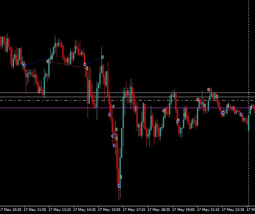The image size is (255, 214).
Task: Click the red dashed trade line after 11:55
Action: [66, 64]
